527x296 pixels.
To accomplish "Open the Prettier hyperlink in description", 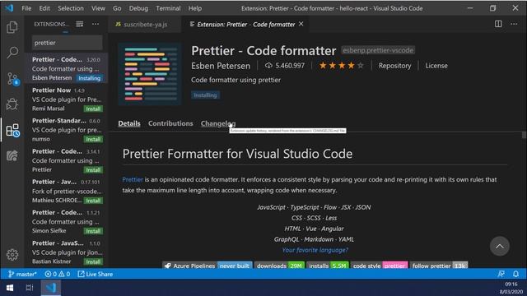I will tap(133, 179).
